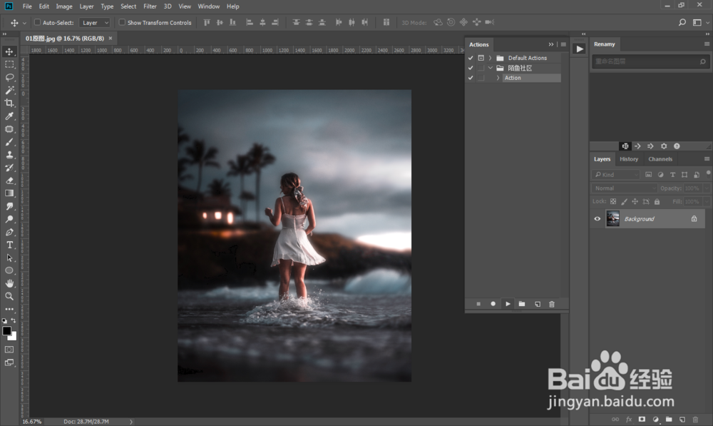Screen dimensions: 713x426
Task: Switch to the Channels tab
Action: (660, 159)
